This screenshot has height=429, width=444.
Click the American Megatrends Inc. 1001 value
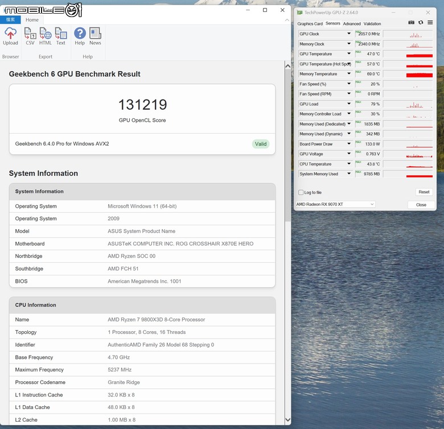coord(144,281)
